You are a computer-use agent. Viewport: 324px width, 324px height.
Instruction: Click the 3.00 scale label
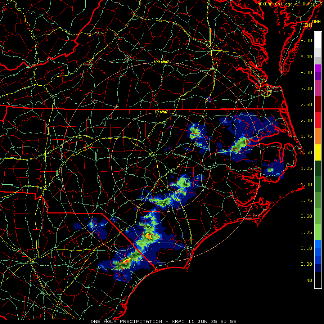pyautogui.click(x=306, y=89)
